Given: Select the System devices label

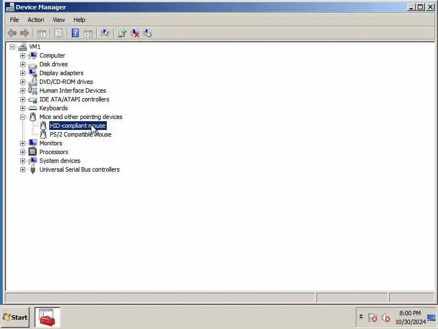Looking at the screenshot, I should tap(60, 161).
